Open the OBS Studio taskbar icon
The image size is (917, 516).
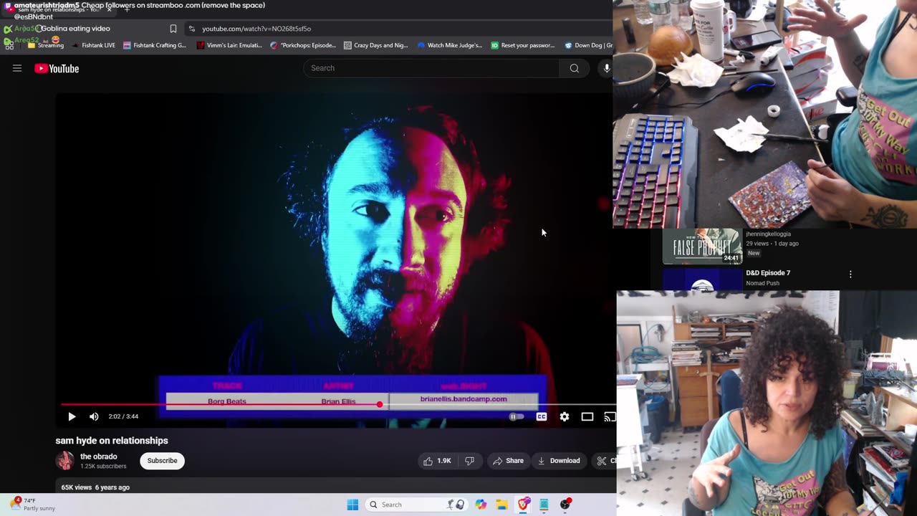(x=565, y=505)
